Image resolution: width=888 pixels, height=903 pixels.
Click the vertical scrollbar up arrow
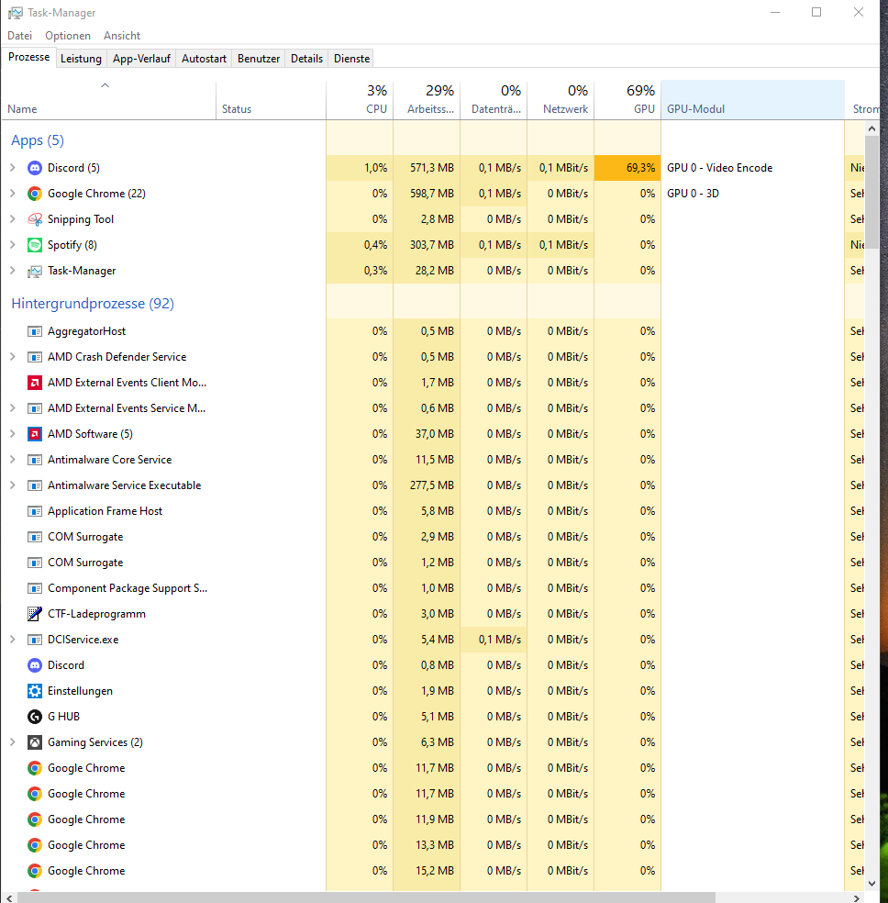coord(871,129)
